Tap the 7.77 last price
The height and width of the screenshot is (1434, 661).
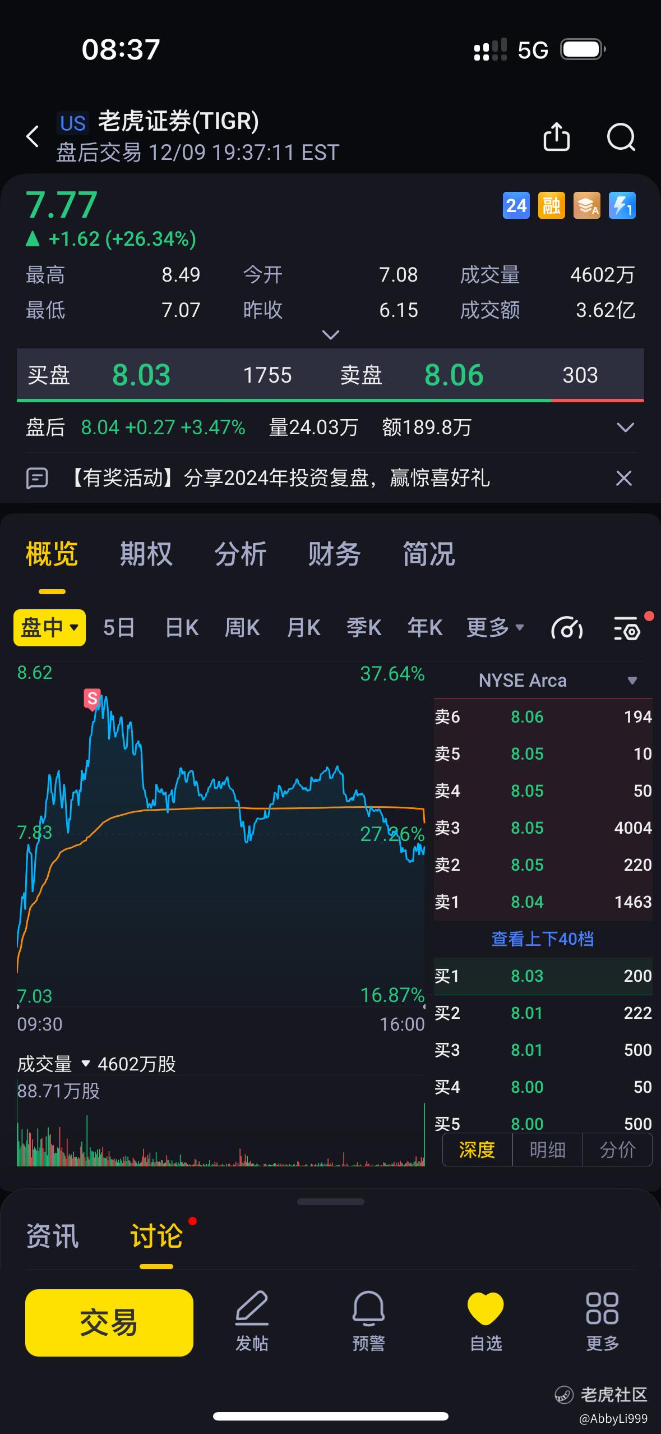[x=62, y=205]
